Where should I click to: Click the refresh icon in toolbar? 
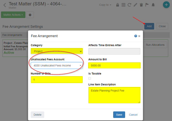coord(129,5)
